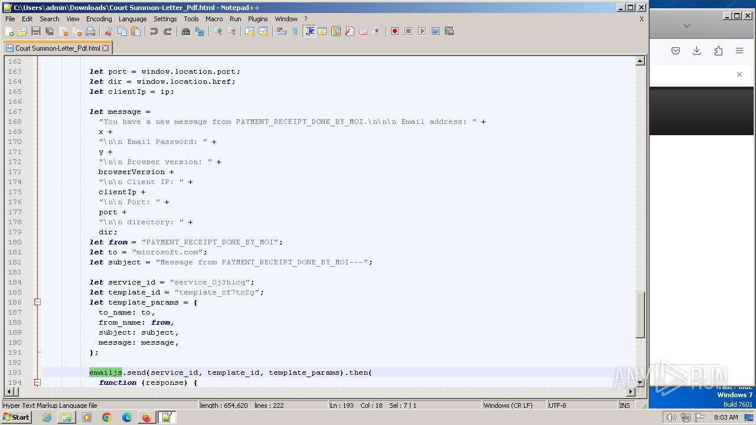Save the current file with the floppy icon
Screen dimensions: 756x425
click(36, 31)
